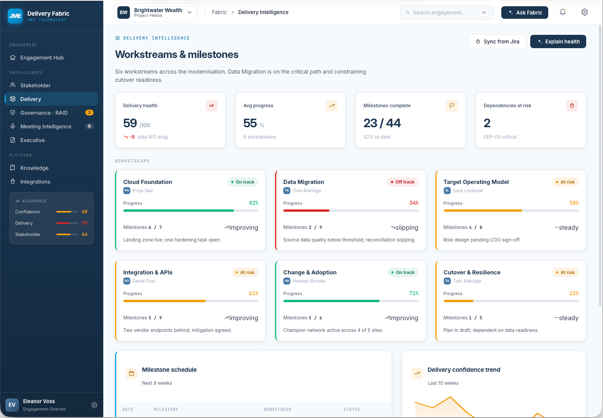Open Knowledge in Platform section
Image resolution: width=603 pixels, height=418 pixels.
(x=51, y=168)
